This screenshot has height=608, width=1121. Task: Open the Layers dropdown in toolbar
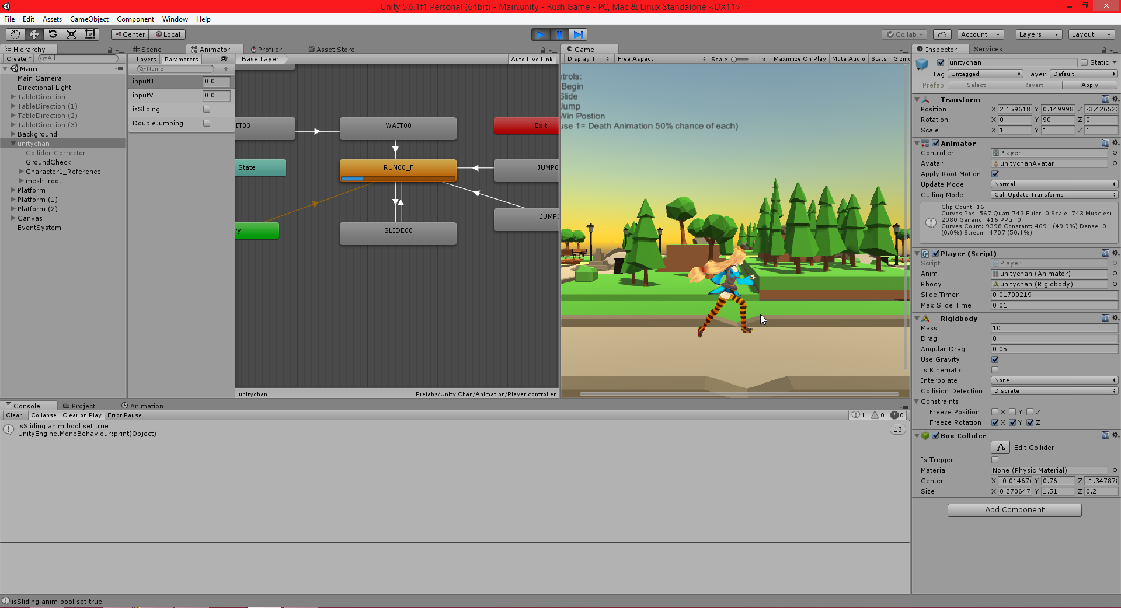[1039, 34]
